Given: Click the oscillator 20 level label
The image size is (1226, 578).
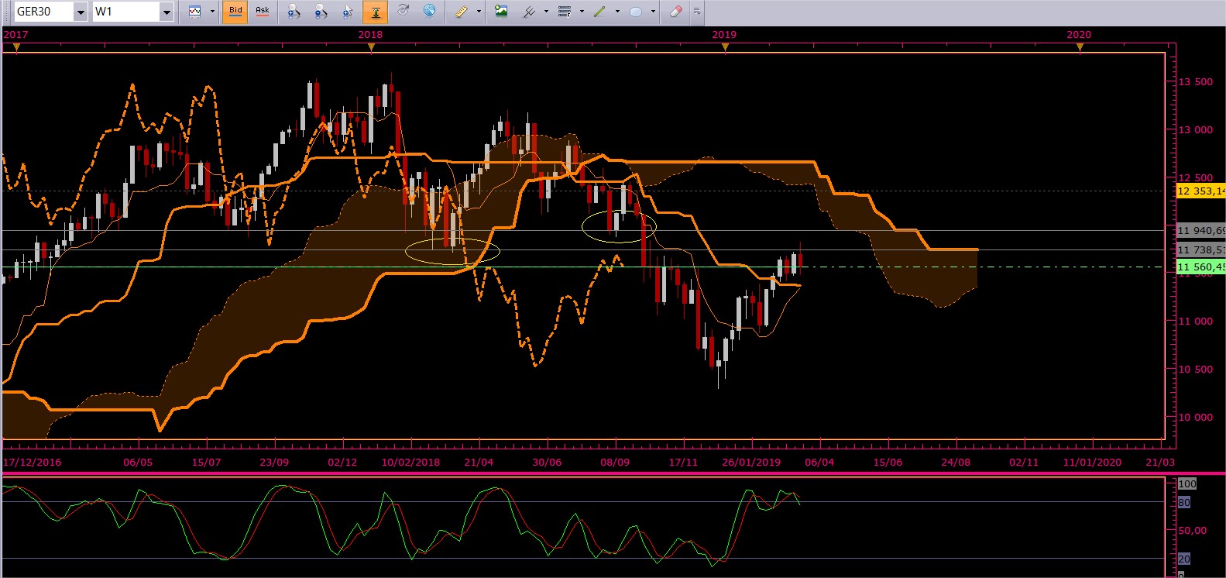Looking at the screenshot, I should (1184, 559).
